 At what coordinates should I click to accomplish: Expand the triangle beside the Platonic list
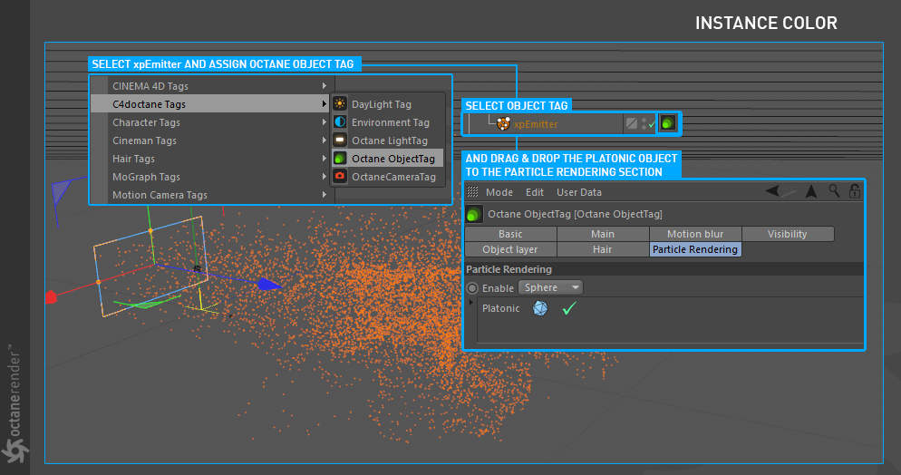[471, 302]
